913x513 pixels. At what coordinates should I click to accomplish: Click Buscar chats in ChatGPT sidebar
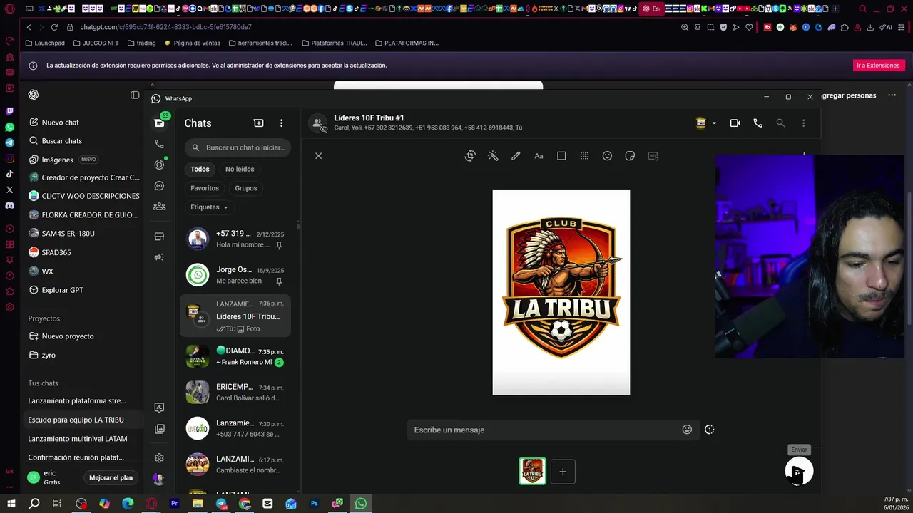61,141
